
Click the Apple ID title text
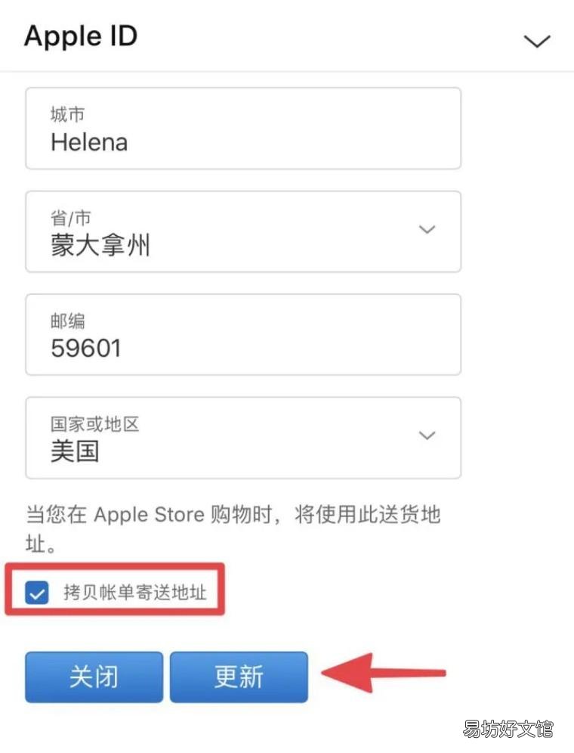click(80, 36)
